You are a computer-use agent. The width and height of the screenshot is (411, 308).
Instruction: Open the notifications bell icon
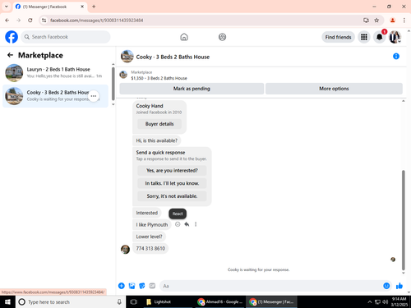coord(380,37)
